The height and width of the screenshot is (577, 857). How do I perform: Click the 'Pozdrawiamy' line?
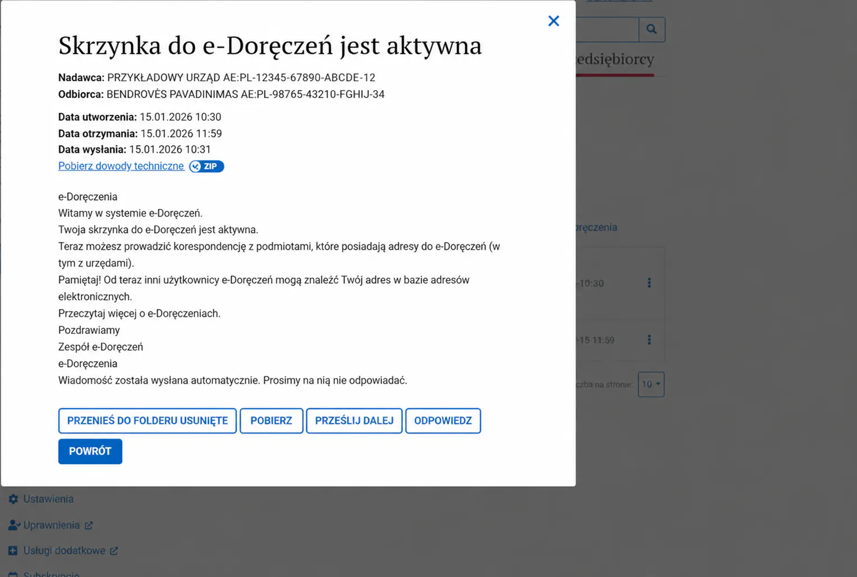(x=89, y=330)
